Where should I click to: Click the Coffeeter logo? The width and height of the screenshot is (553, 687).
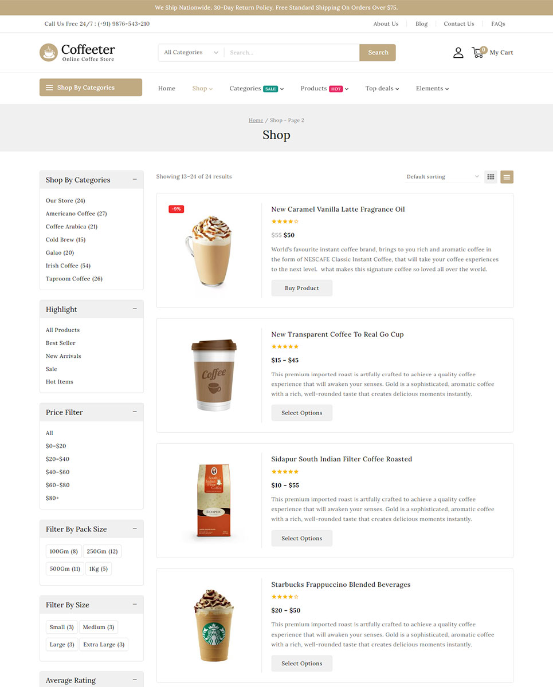77,52
